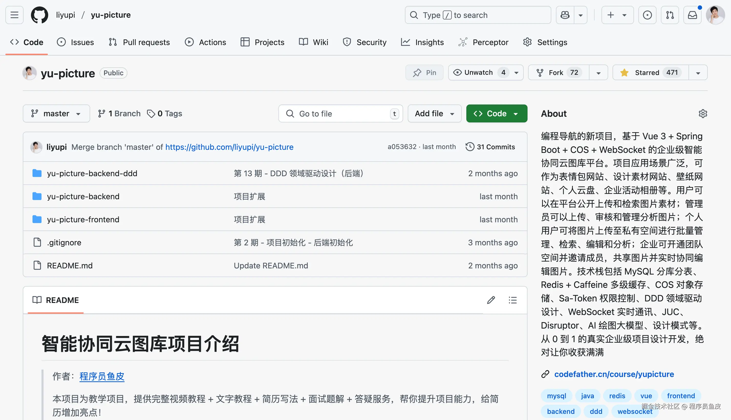Click the About settings gear icon
The height and width of the screenshot is (420, 731).
(703, 114)
